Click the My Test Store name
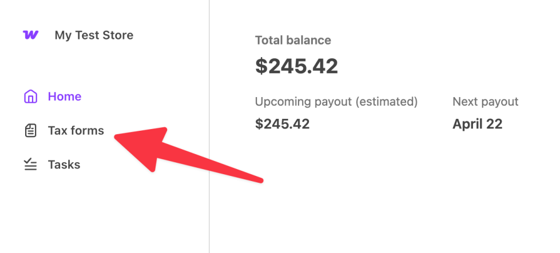560x253 pixels. click(94, 35)
